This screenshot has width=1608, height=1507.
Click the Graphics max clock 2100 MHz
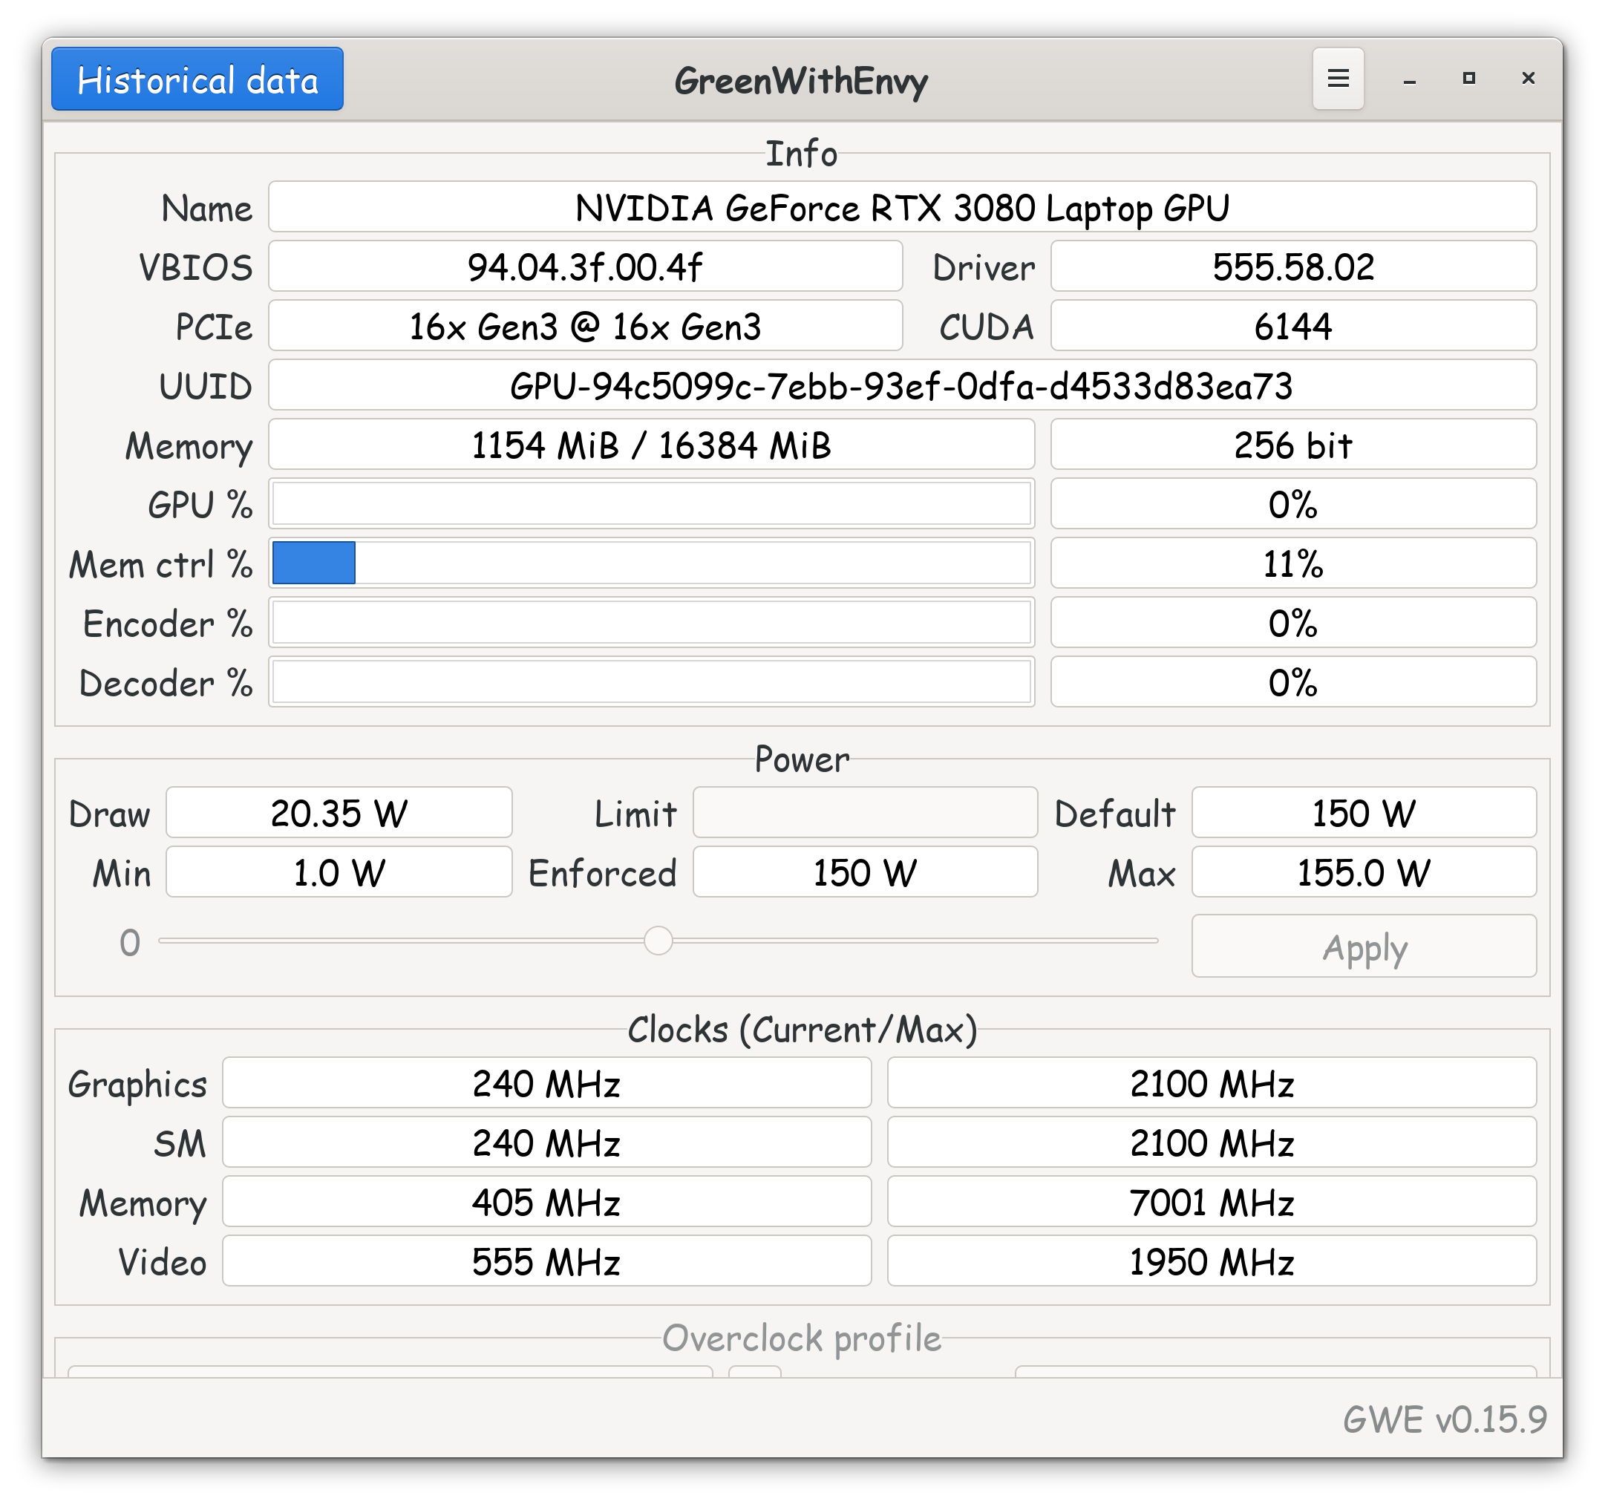pyautogui.click(x=1212, y=1083)
